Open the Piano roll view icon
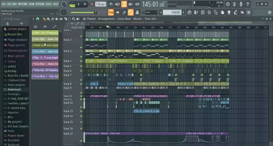Viewport: 273px width, 146px height. point(196,12)
